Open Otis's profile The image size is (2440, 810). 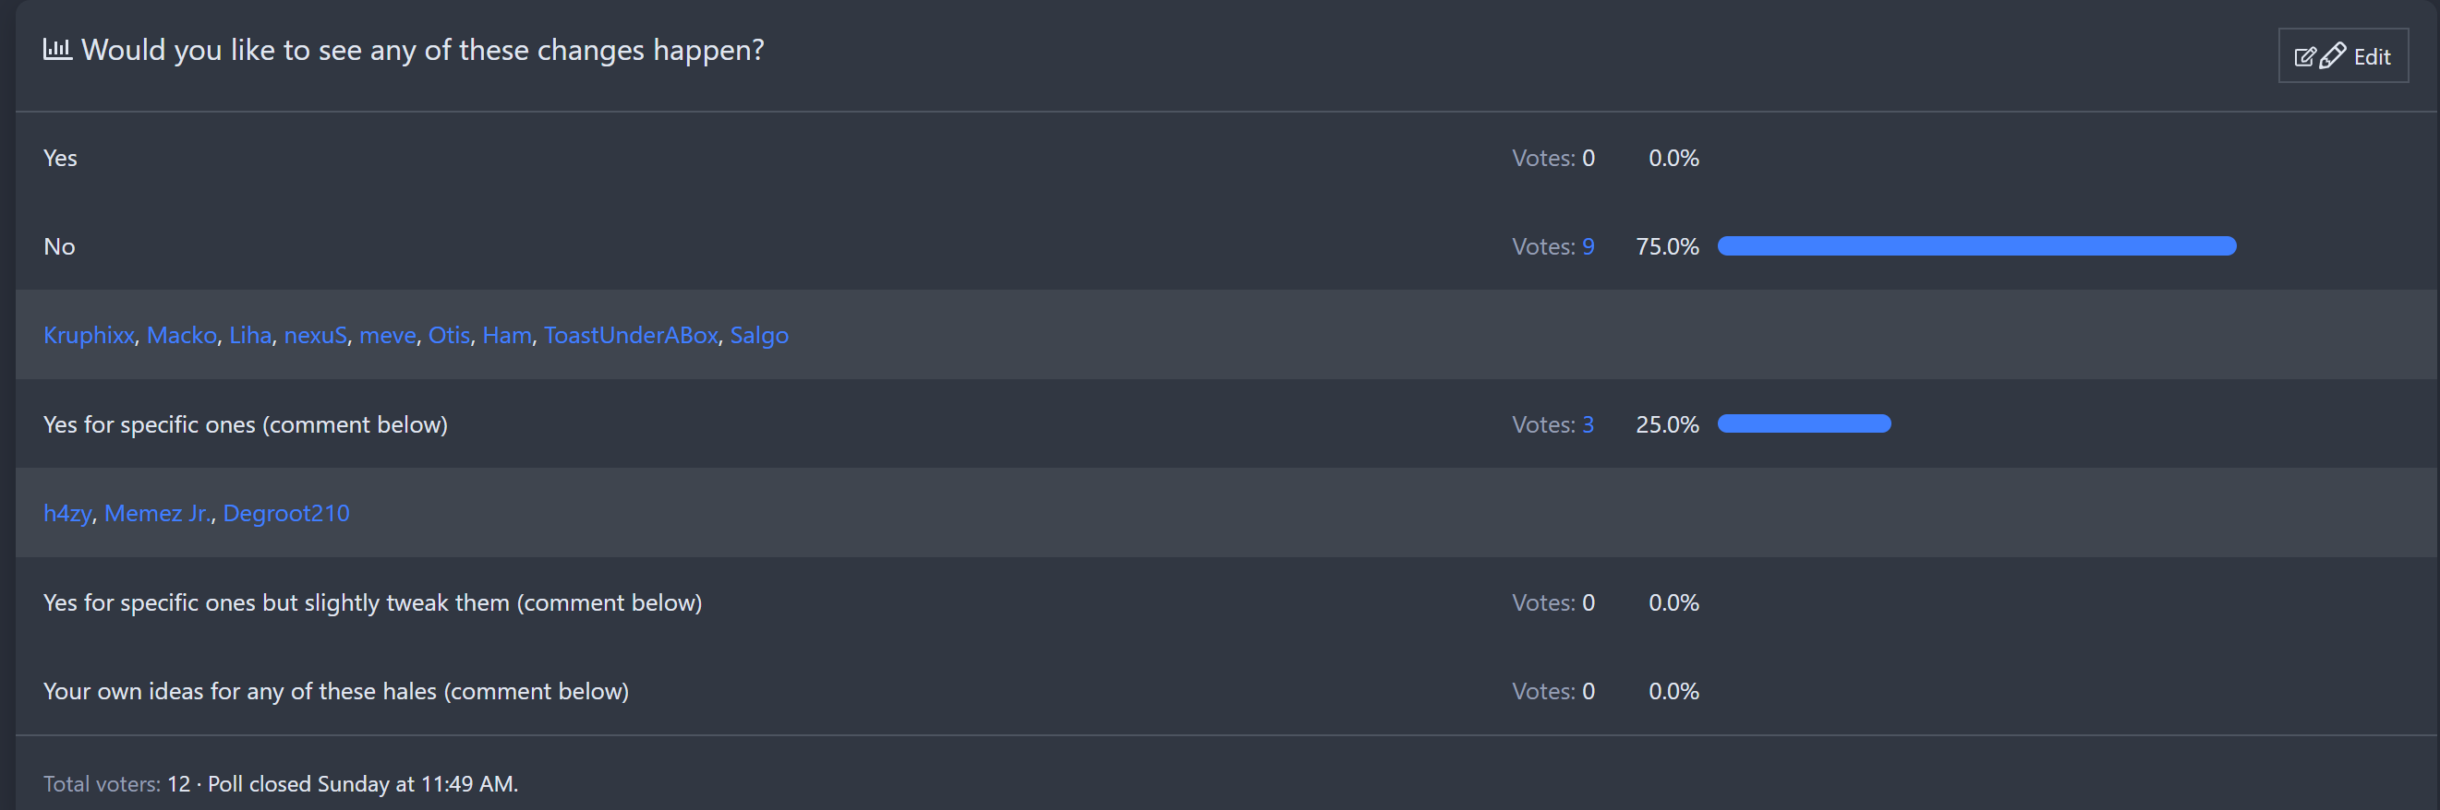click(x=449, y=335)
